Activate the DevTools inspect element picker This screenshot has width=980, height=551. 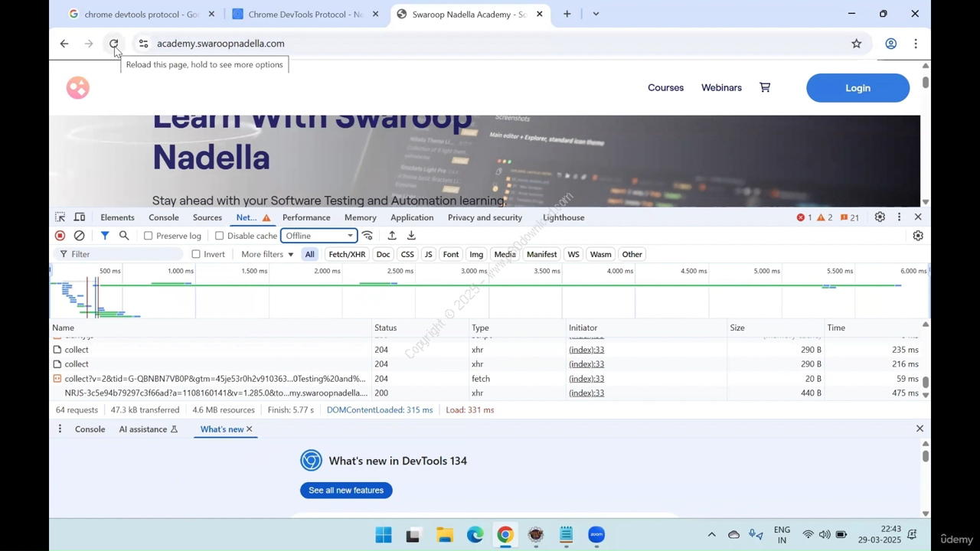(x=60, y=217)
